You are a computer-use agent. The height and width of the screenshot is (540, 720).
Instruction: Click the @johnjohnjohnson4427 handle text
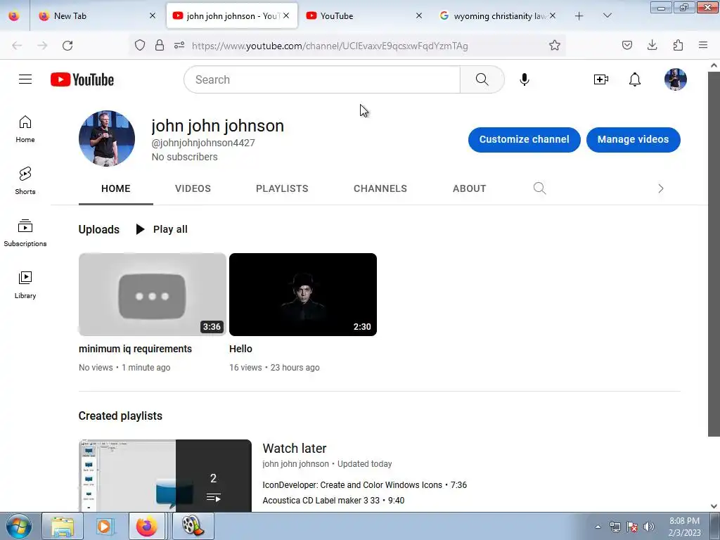203,143
